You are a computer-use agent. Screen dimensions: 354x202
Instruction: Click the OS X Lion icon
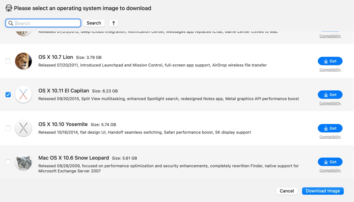click(x=23, y=61)
